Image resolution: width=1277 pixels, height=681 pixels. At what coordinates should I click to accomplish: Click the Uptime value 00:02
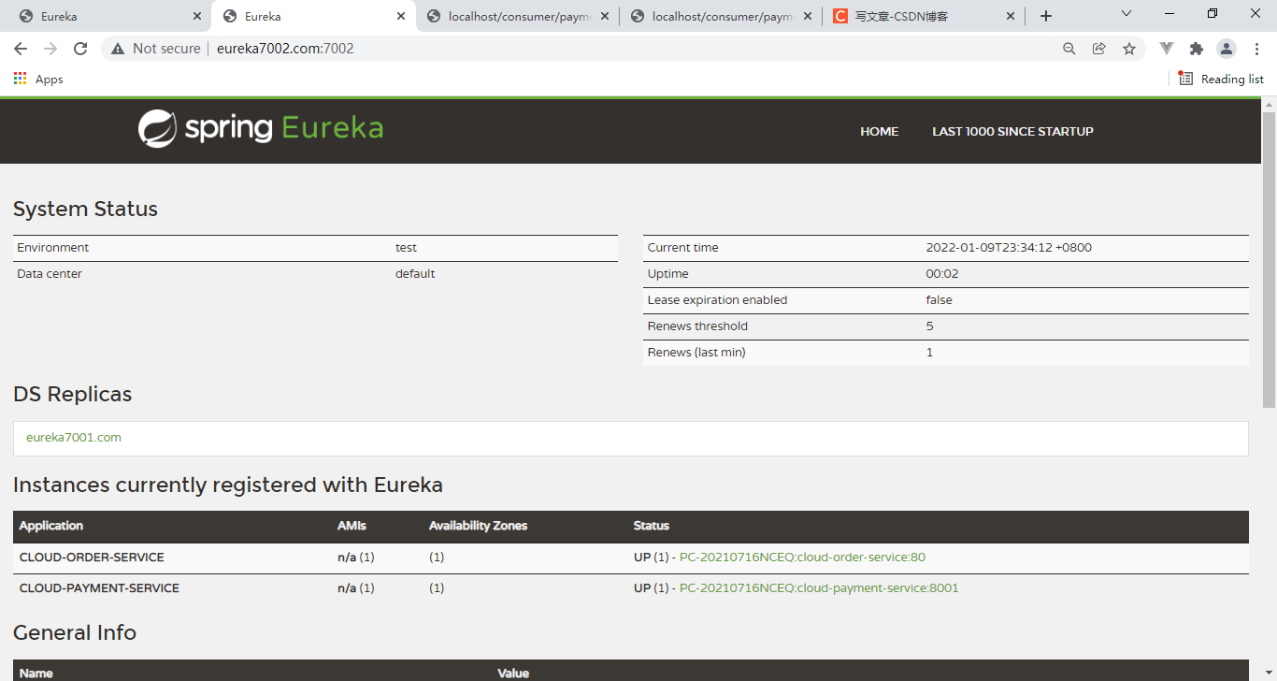click(x=942, y=274)
